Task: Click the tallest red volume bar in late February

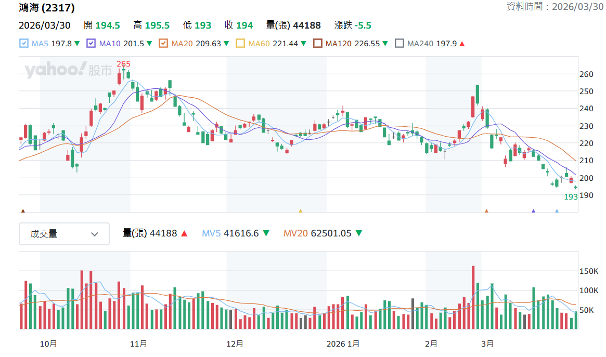Action: (x=473, y=297)
